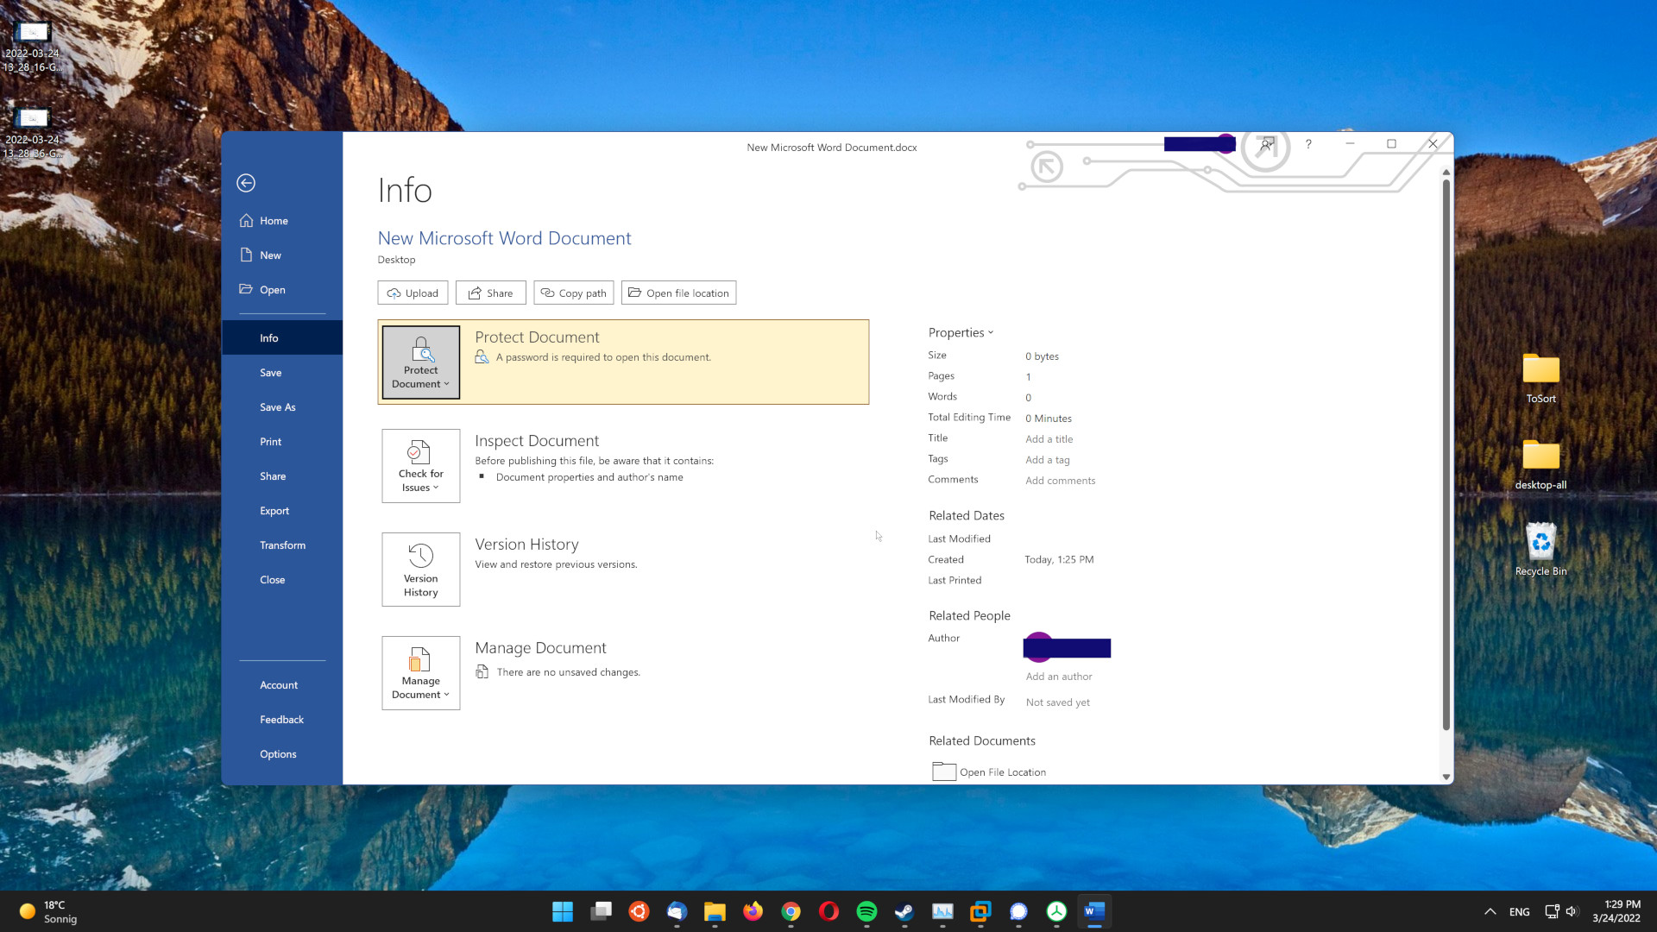
Task: Click the Open file location button
Action: coord(678,293)
